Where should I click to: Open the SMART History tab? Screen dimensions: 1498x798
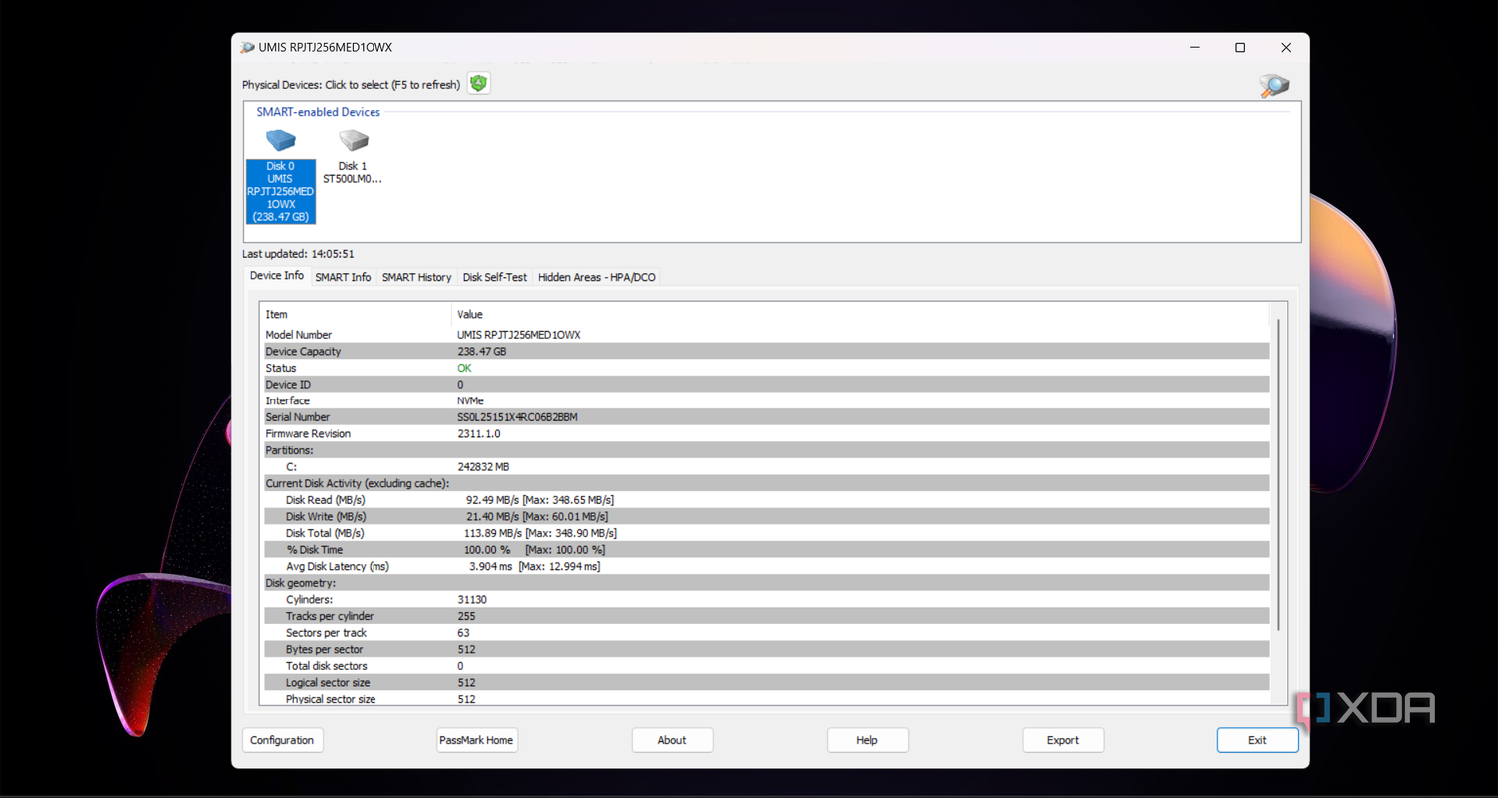coord(416,277)
